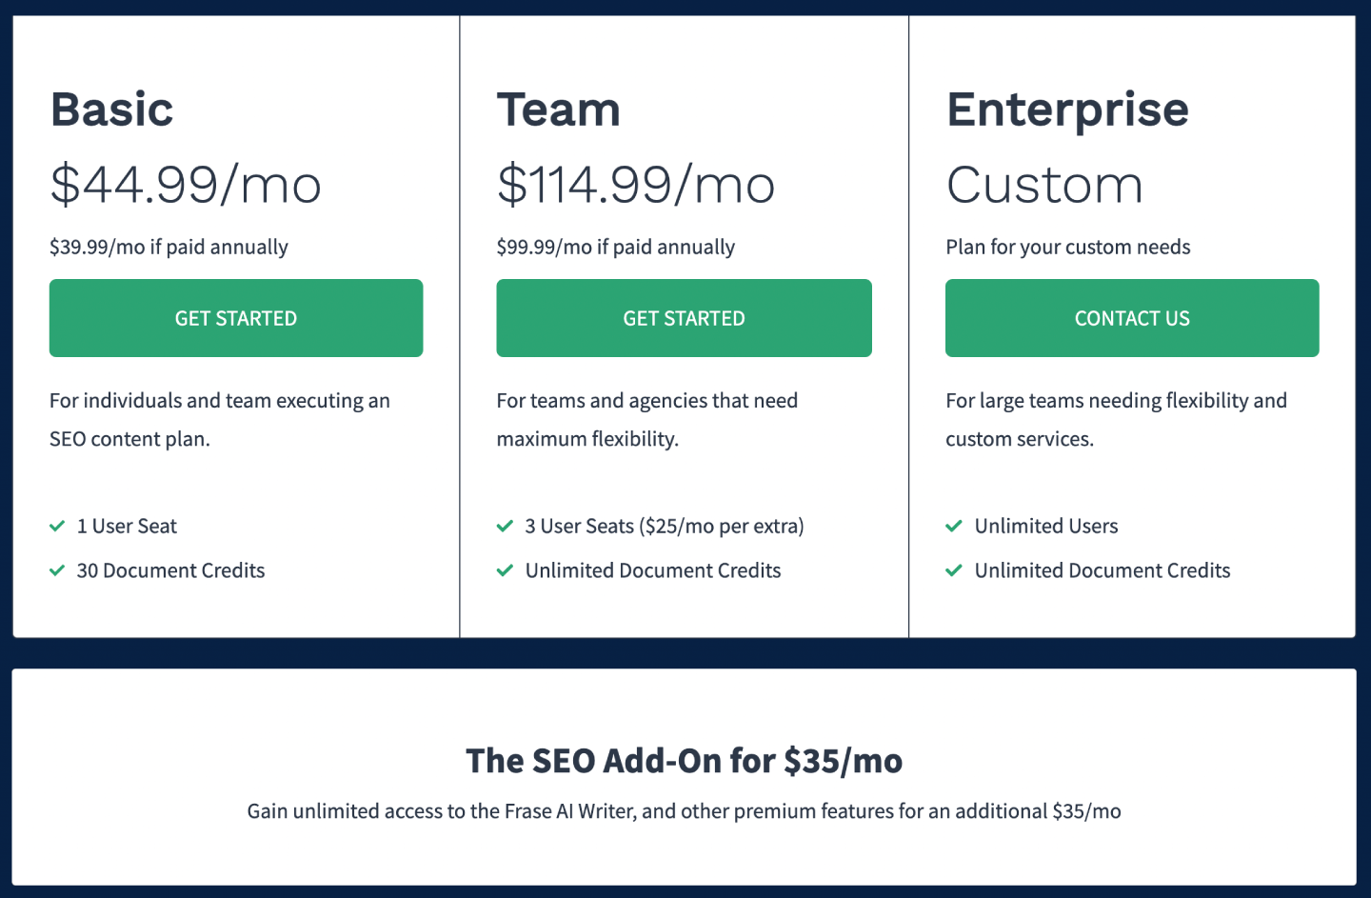Click the checkmark beside 3 User Seats
Viewport: 1371px width, 898px height.
pos(505,526)
